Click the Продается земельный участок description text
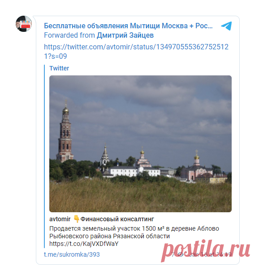Screen dimensions: 259x267 134,236
